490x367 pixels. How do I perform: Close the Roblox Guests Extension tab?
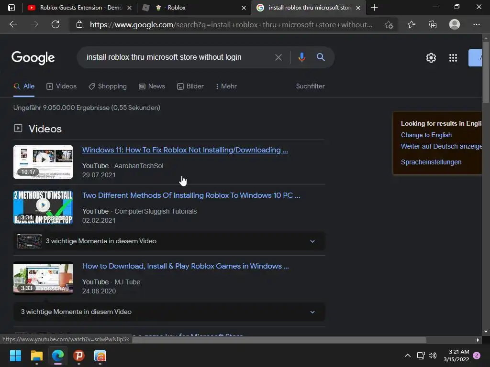click(129, 8)
